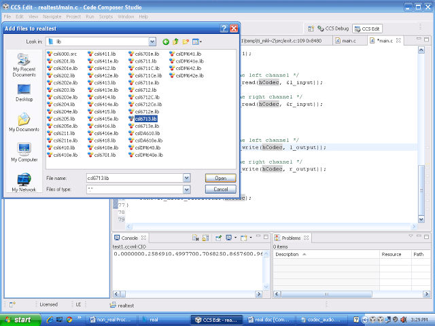Click the File name text field
435x326 pixels.
(135, 178)
